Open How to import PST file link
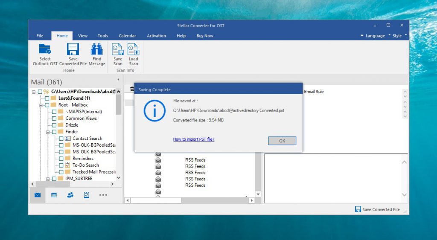The height and width of the screenshot is (240, 437). 194,139
